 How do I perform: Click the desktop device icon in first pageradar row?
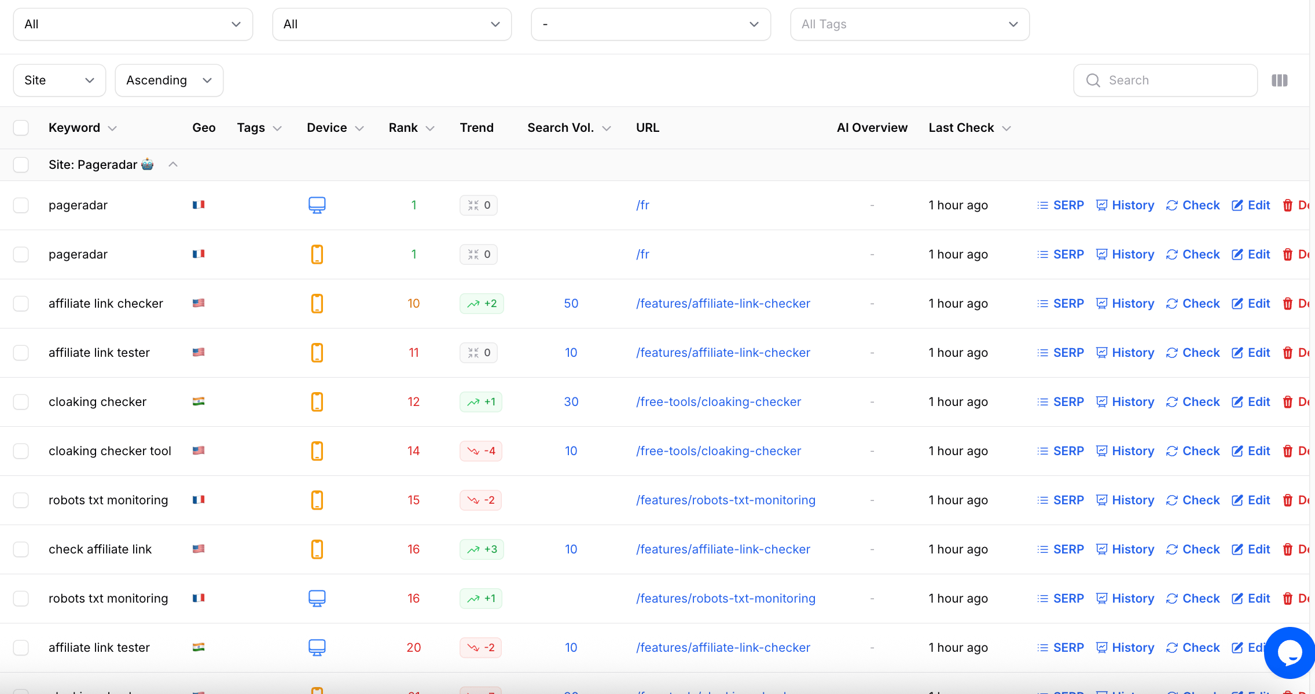pos(317,205)
